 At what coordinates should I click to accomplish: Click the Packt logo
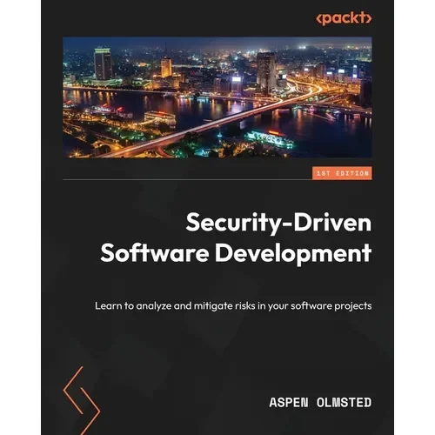(344, 18)
